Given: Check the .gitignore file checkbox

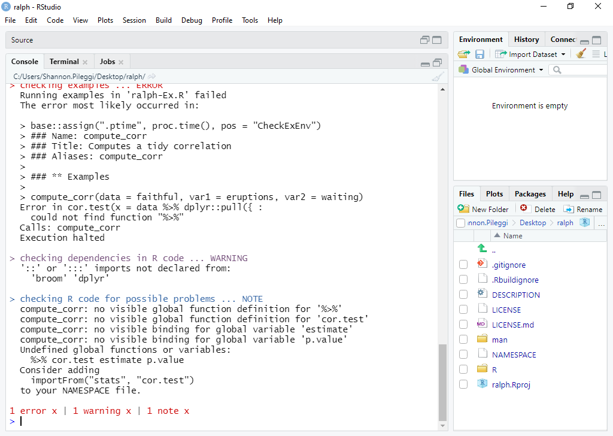Looking at the screenshot, I should click(463, 265).
